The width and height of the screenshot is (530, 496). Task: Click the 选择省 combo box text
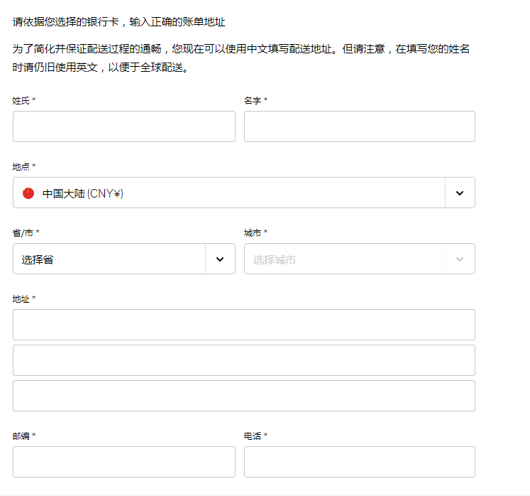coord(38,259)
